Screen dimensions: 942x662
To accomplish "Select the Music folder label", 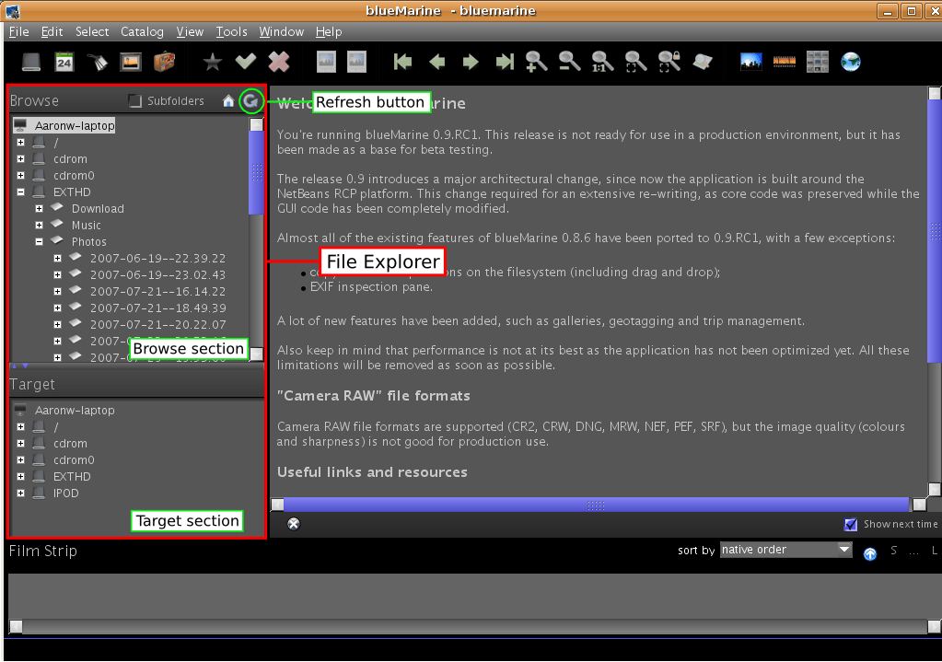I will [x=86, y=226].
